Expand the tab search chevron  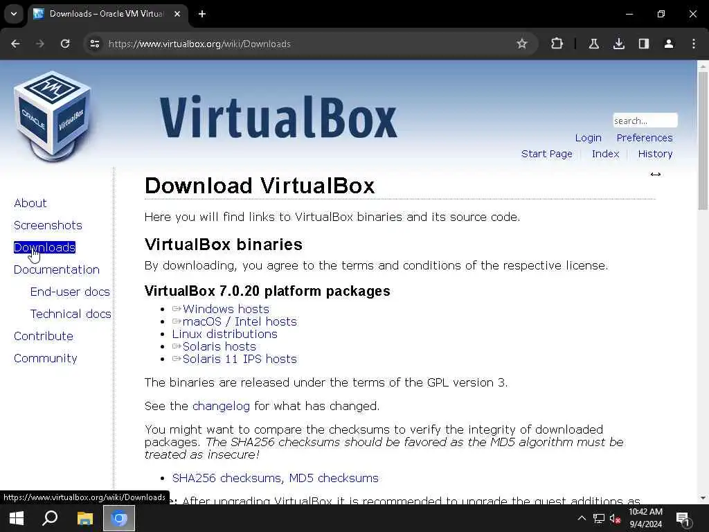click(14, 14)
